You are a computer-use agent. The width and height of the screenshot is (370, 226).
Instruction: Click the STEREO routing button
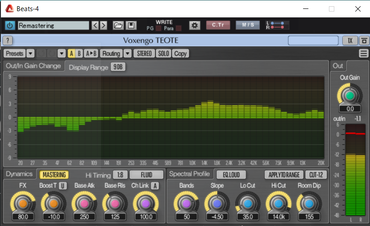[144, 54]
